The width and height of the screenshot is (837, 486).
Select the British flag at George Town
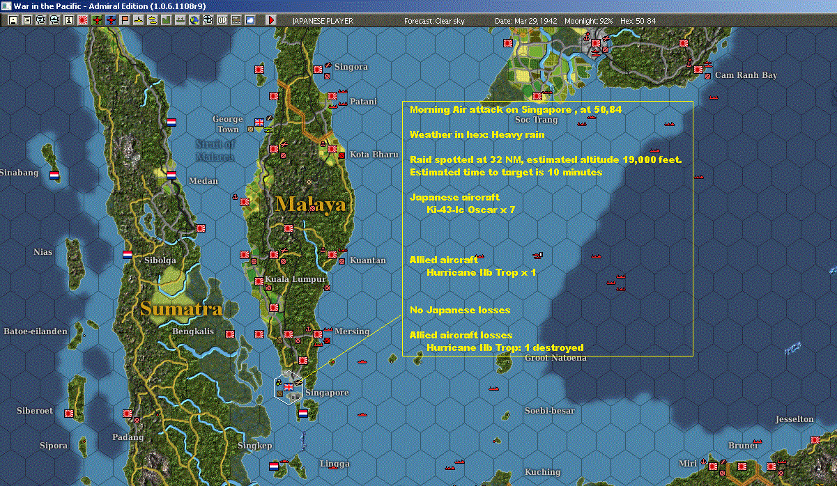point(260,123)
